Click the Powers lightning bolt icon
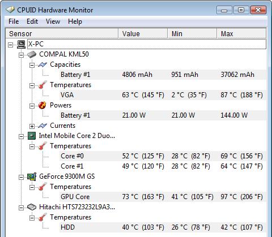 (42, 105)
